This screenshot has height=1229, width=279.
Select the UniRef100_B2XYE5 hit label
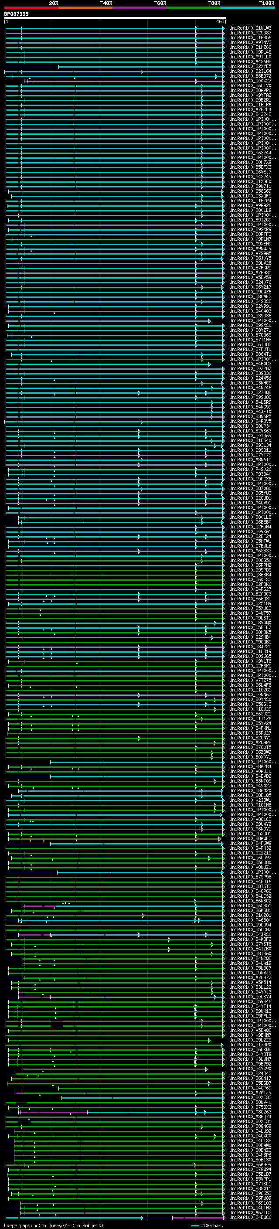tap(250, 67)
